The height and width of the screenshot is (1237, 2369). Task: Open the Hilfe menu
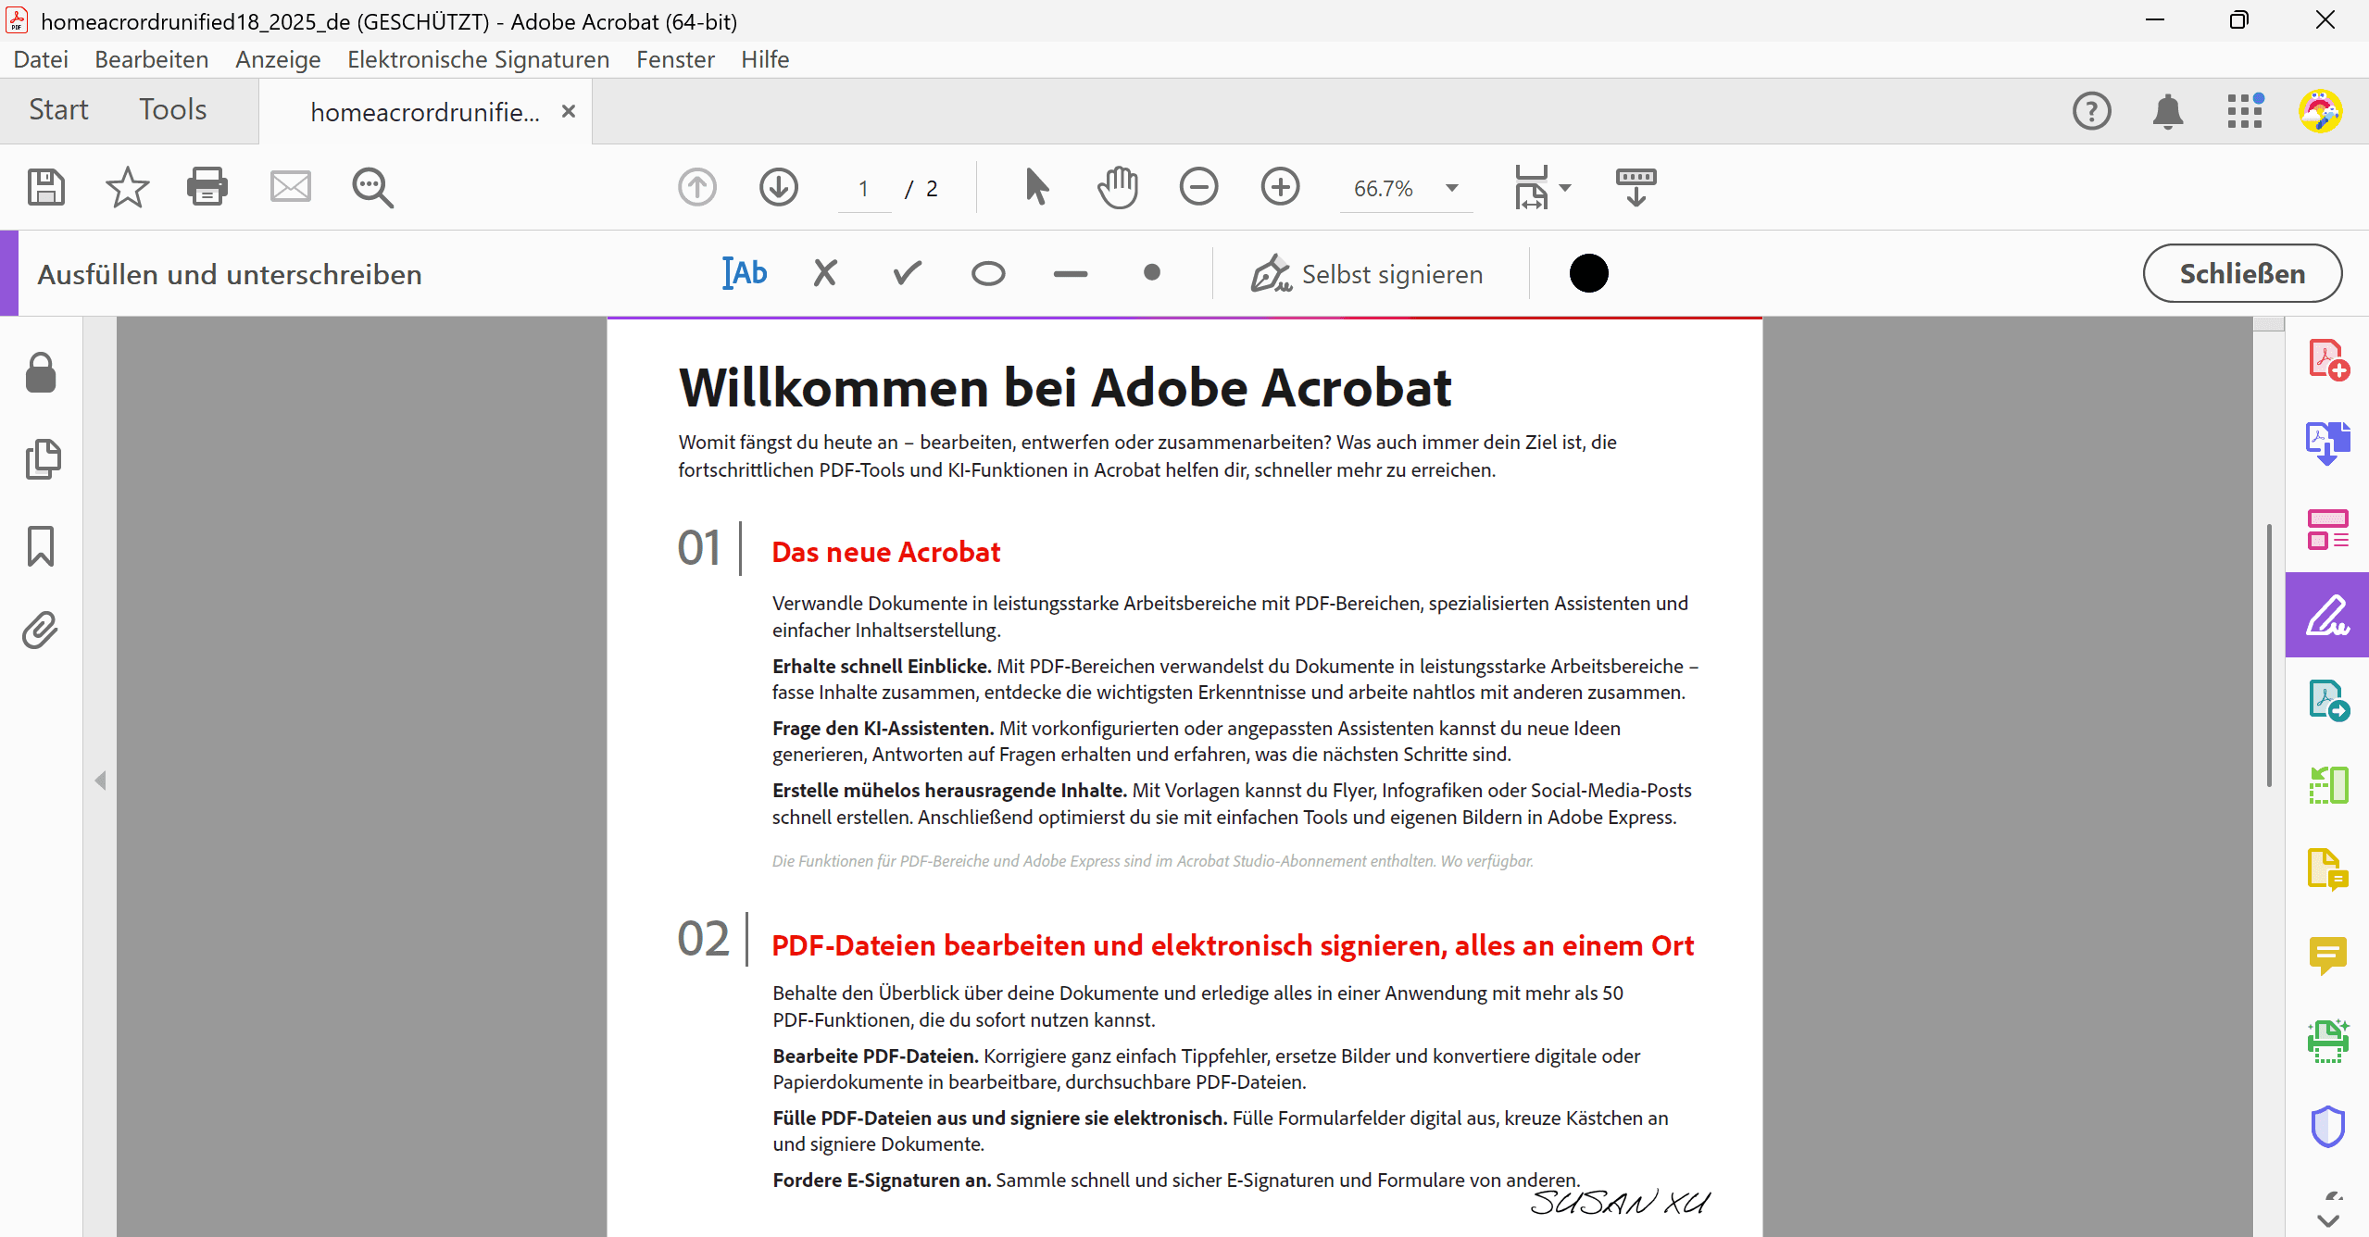(765, 59)
